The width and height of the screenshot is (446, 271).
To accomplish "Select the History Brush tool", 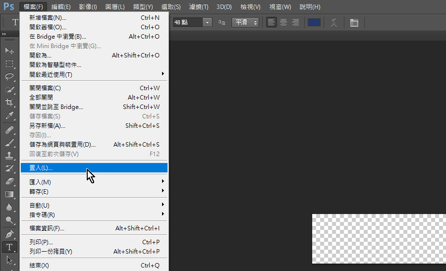I will [x=9, y=168].
